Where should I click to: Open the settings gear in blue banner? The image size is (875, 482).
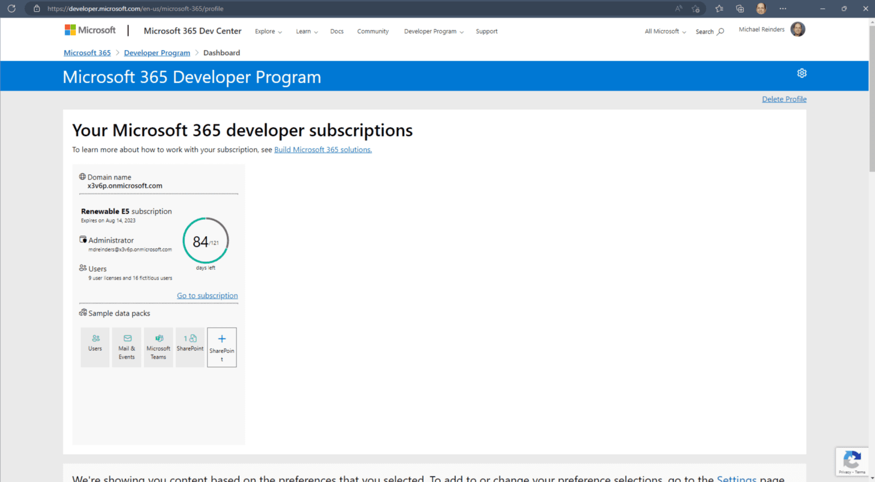(x=802, y=73)
